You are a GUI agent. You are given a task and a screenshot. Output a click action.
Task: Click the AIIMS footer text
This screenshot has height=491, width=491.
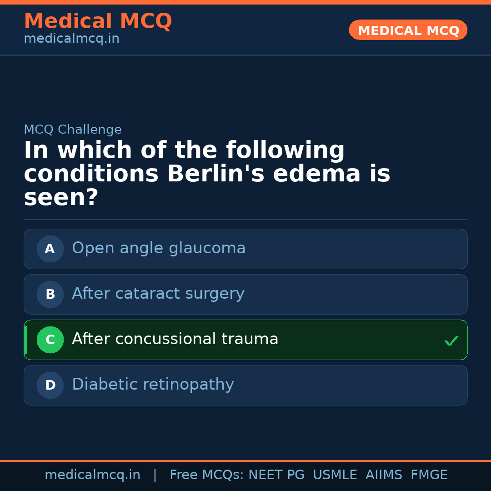click(x=384, y=475)
